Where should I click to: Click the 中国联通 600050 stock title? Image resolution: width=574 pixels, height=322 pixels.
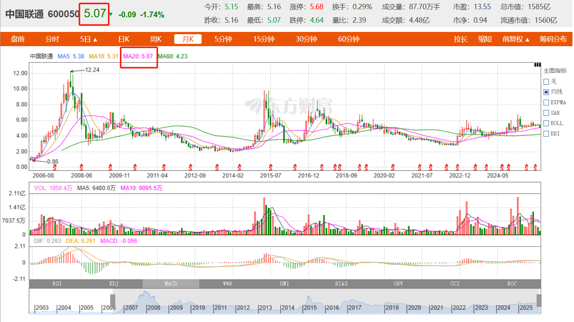pos(42,14)
